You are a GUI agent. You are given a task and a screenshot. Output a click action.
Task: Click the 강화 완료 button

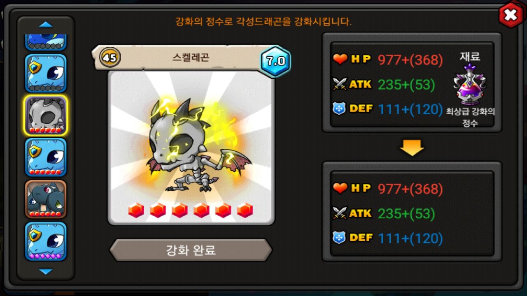click(x=191, y=250)
